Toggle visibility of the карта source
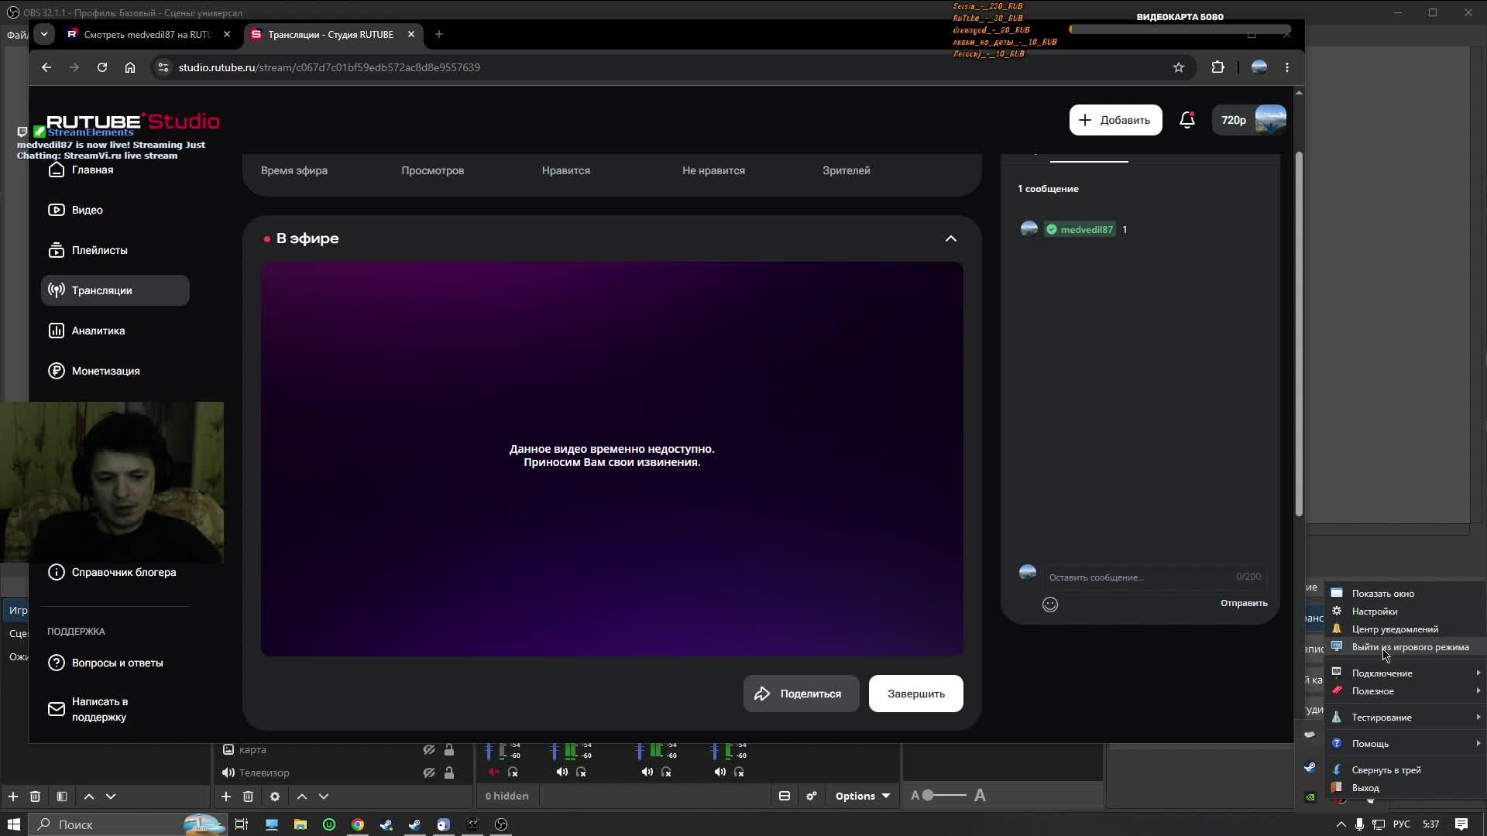The width and height of the screenshot is (1487, 836). [x=428, y=750]
